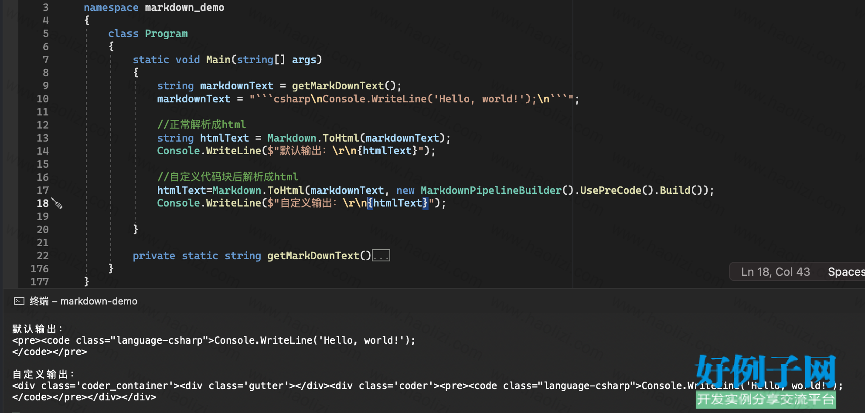The image size is (865, 413).
Task: Click 'private static string getMarkDownText()' declaration
Action: pos(252,256)
